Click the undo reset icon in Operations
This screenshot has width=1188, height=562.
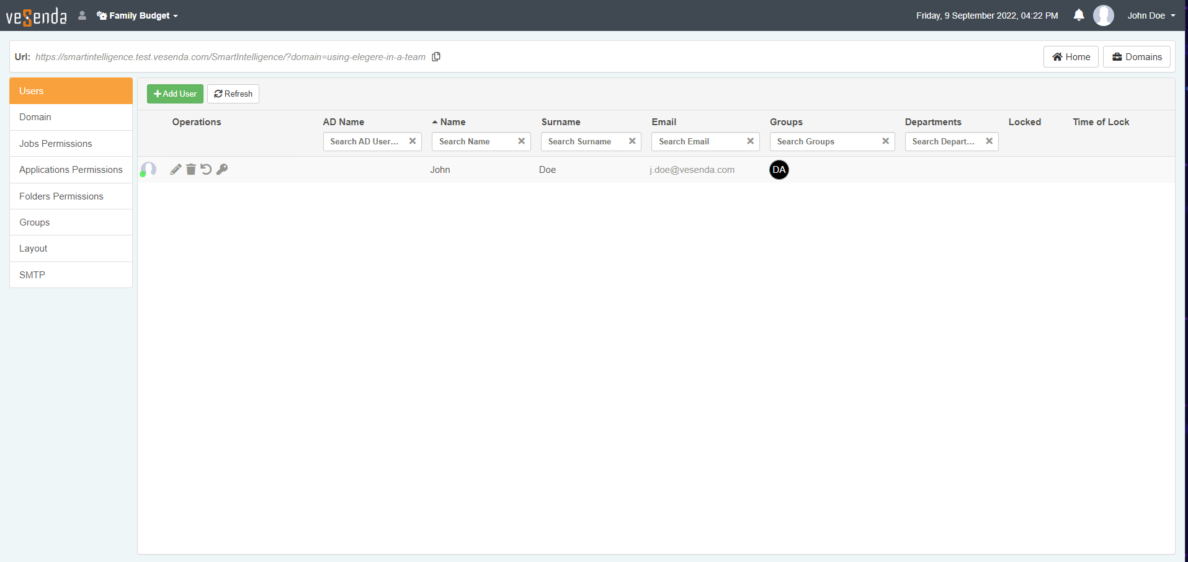click(206, 169)
